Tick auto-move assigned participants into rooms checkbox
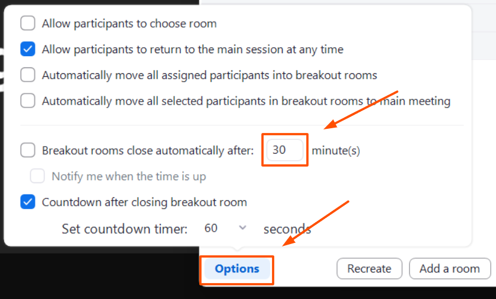The height and width of the screenshot is (299, 496). pos(28,75)
